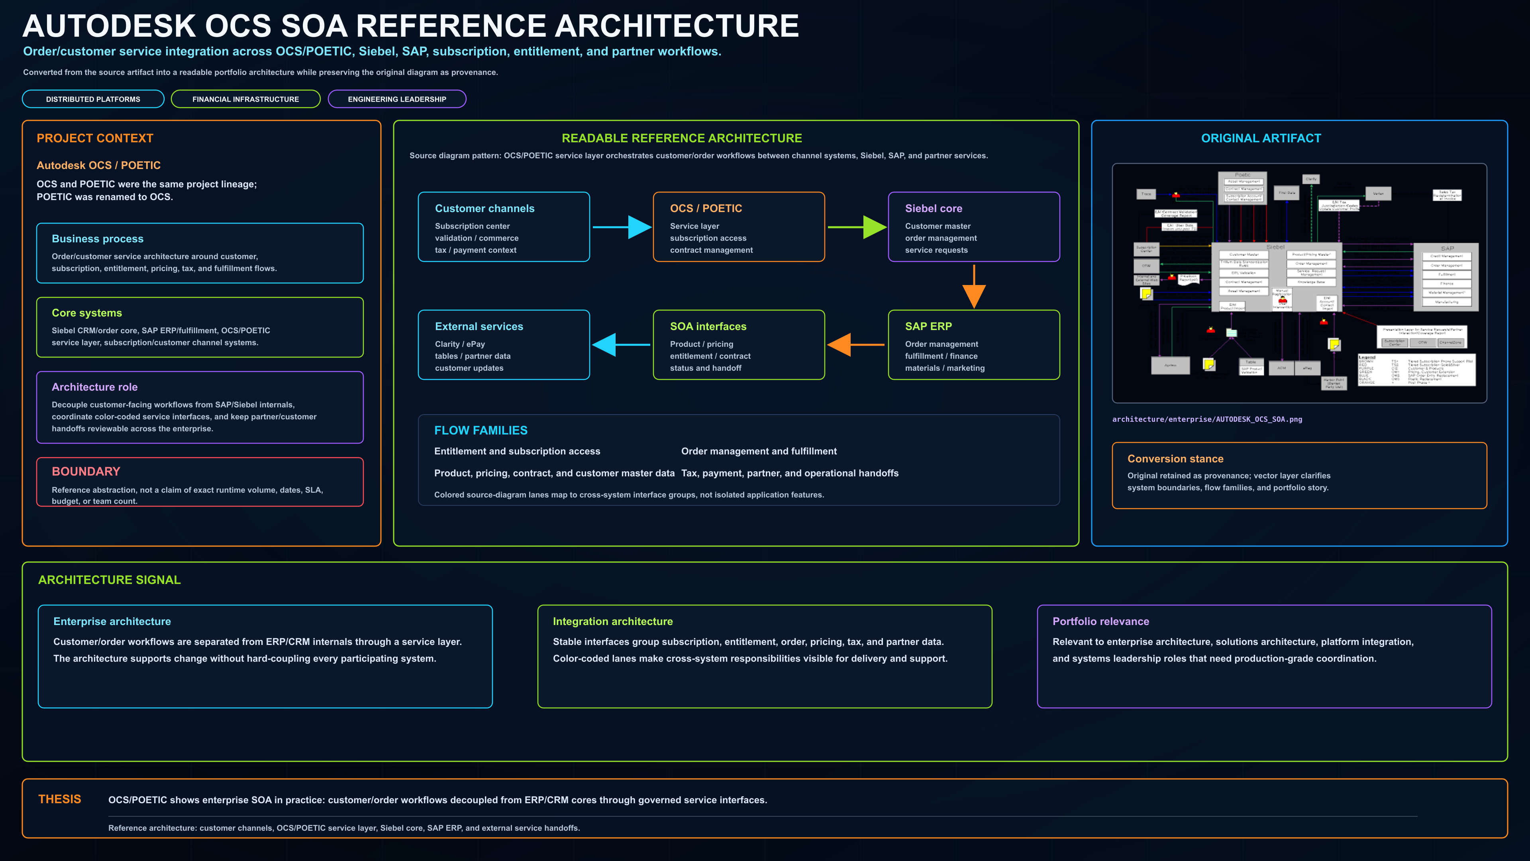Click the DISTRIBUTED PLATFORMS tag pill
1530x861 pixels.
93,99
